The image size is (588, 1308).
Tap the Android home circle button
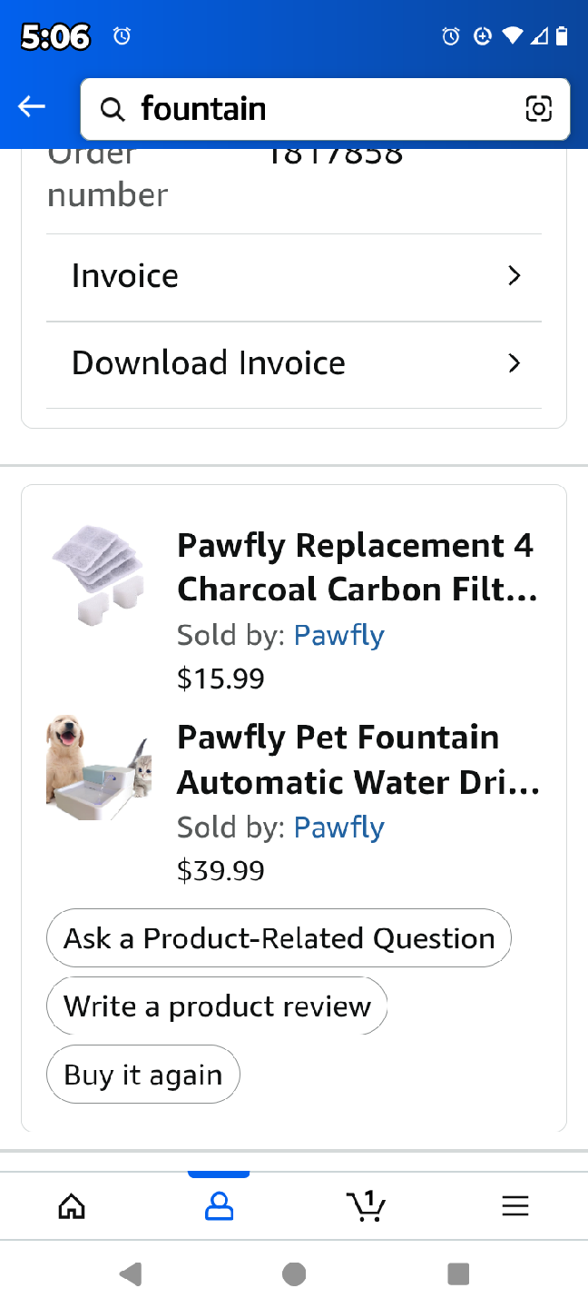pos(294,1273)
